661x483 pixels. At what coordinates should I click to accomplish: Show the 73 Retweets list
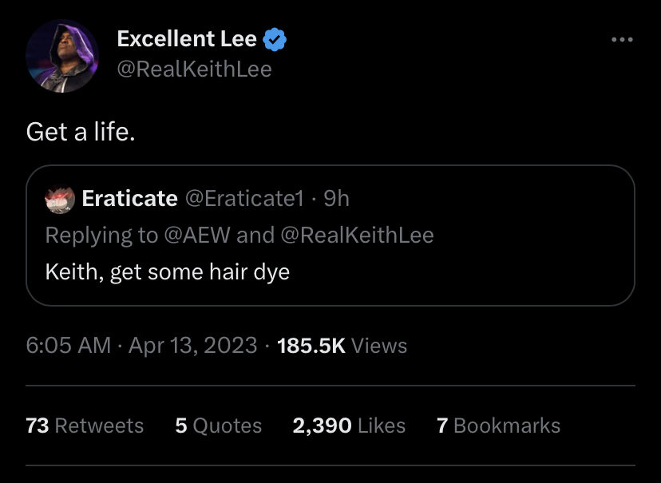point(85,426)
